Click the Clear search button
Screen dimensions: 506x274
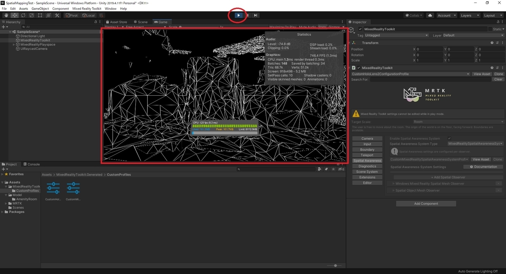(x=498, y=79)
